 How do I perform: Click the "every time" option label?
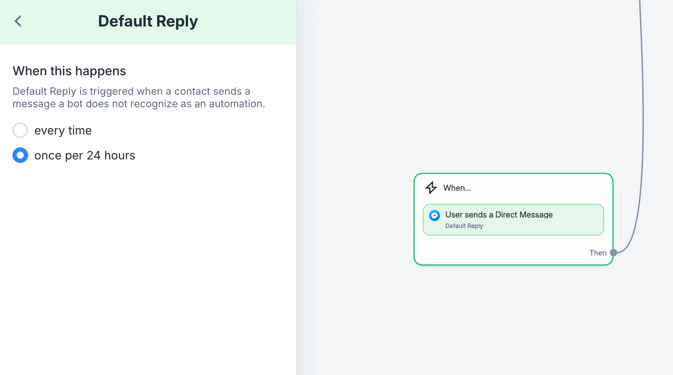pyautogui.click(x=63, y=131)
